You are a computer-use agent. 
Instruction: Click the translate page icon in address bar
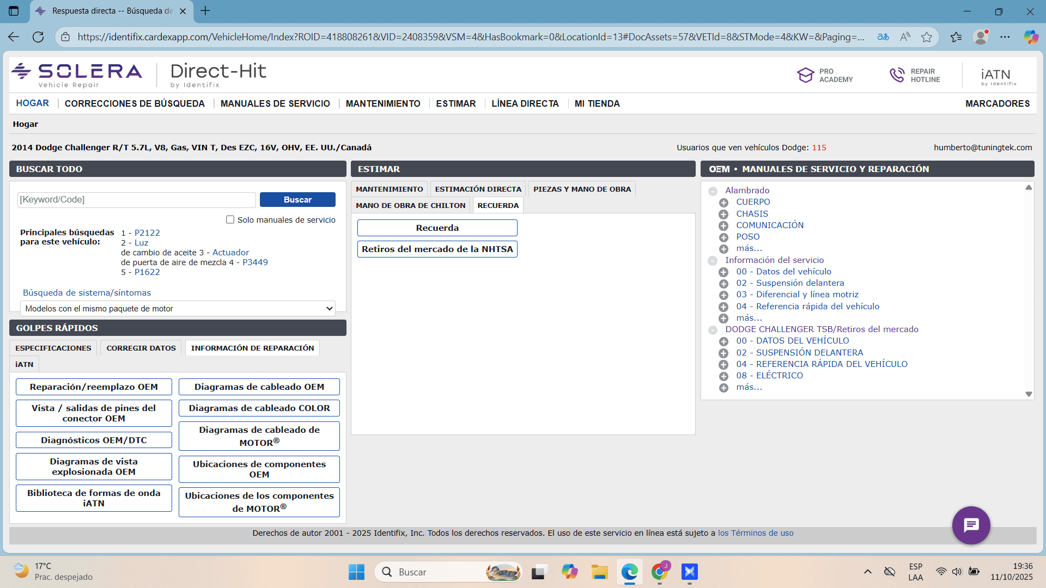click(x=883, y=37)
